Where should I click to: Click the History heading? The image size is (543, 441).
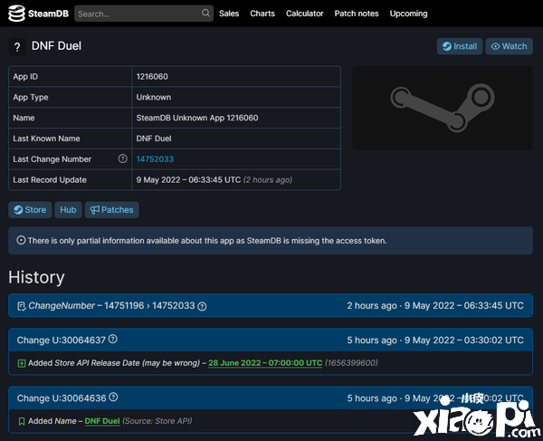point(36,277)
